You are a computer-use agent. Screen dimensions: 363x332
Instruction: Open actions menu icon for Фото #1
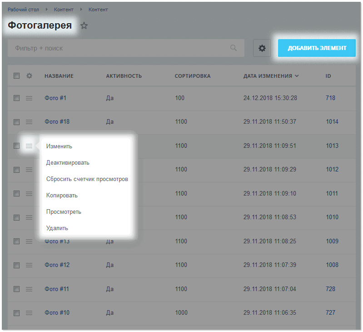(29, 98)
